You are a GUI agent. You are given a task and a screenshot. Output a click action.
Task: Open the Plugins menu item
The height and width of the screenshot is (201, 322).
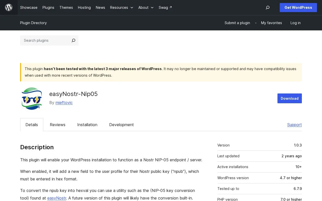tap(48, 8)
